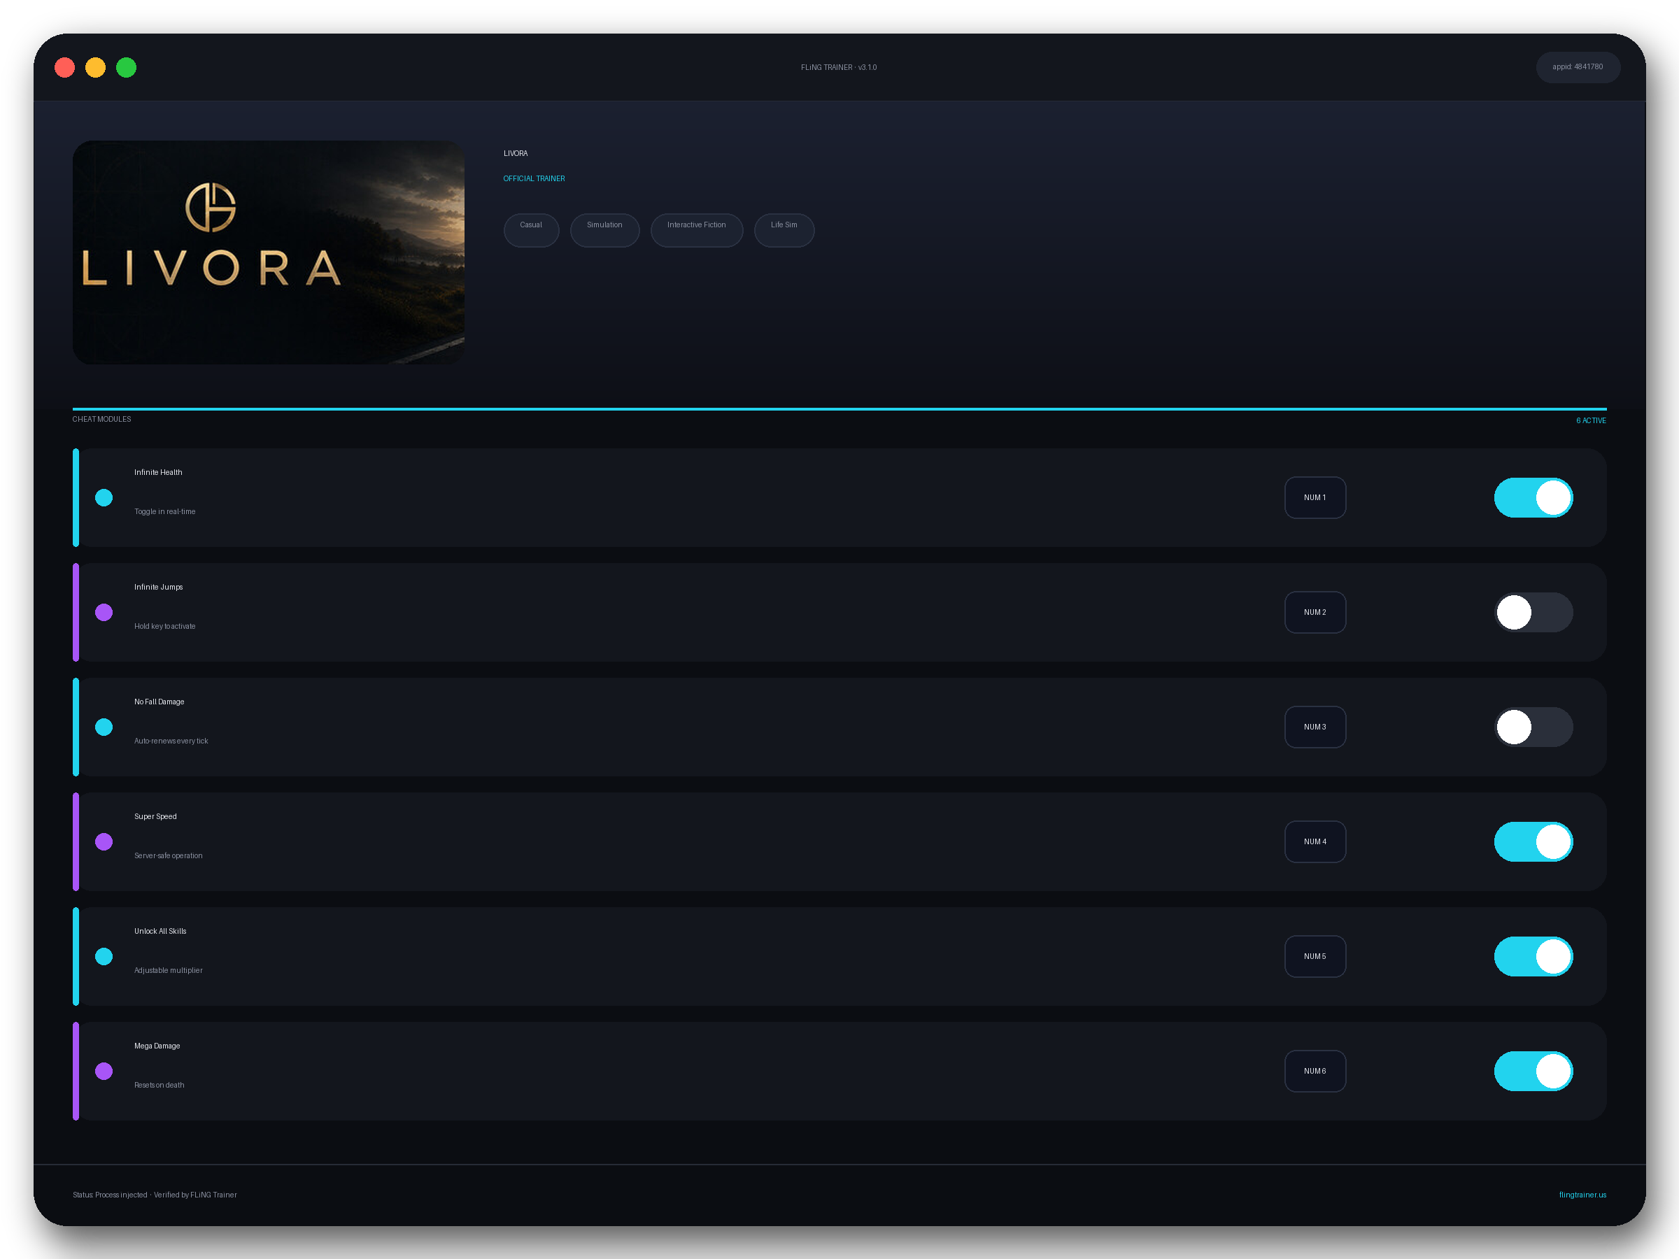Viewport: 1679px width, 1259px height.
Task: Click the No Fall Damage title
Action: [x=160, y=702]
